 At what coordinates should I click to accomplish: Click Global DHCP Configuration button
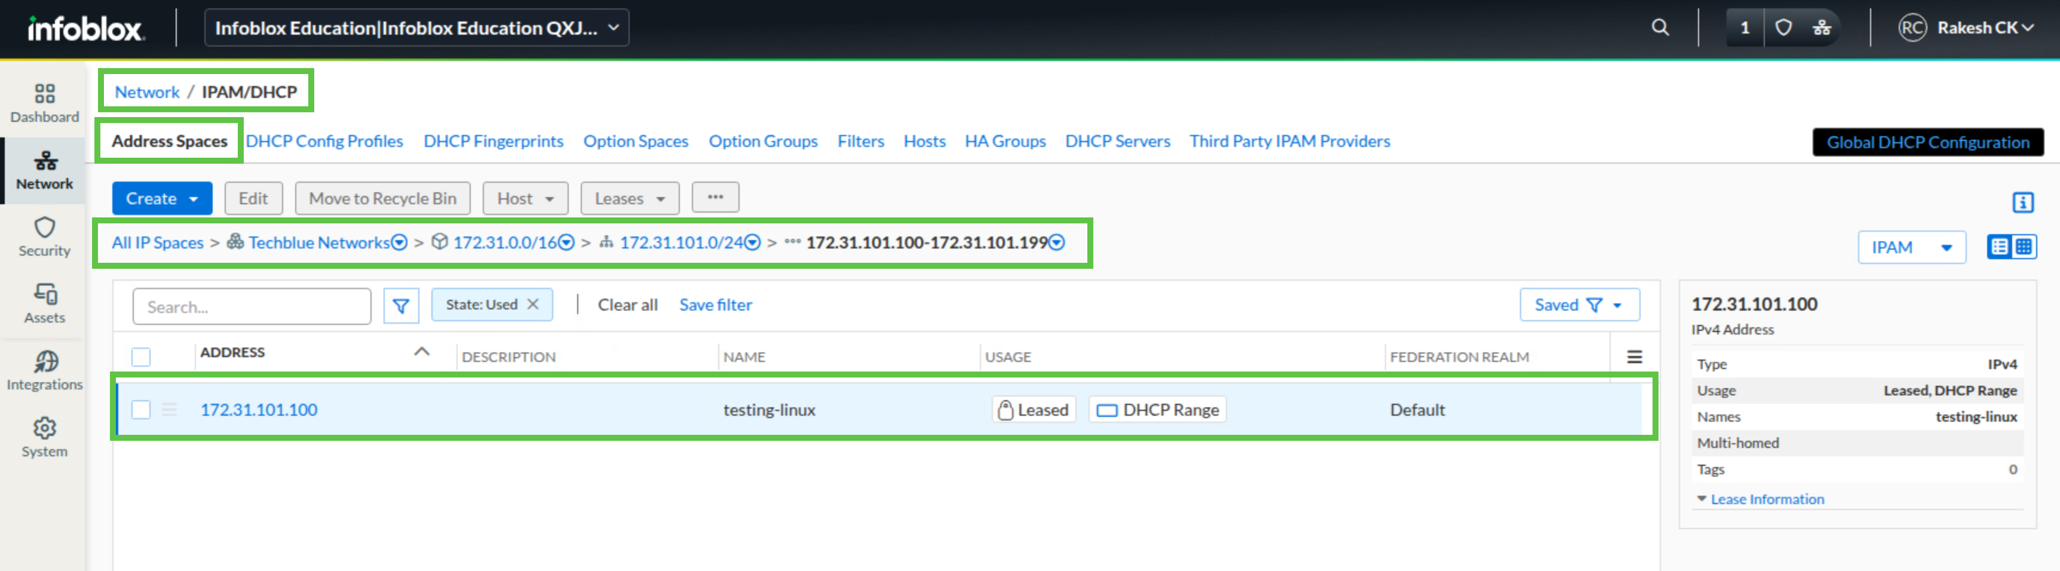click(x=1928, y=142)
